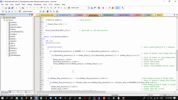Open Options for Target magic wand icon
178x100 pixels.
pyautogui.click(x=43, y=11)
